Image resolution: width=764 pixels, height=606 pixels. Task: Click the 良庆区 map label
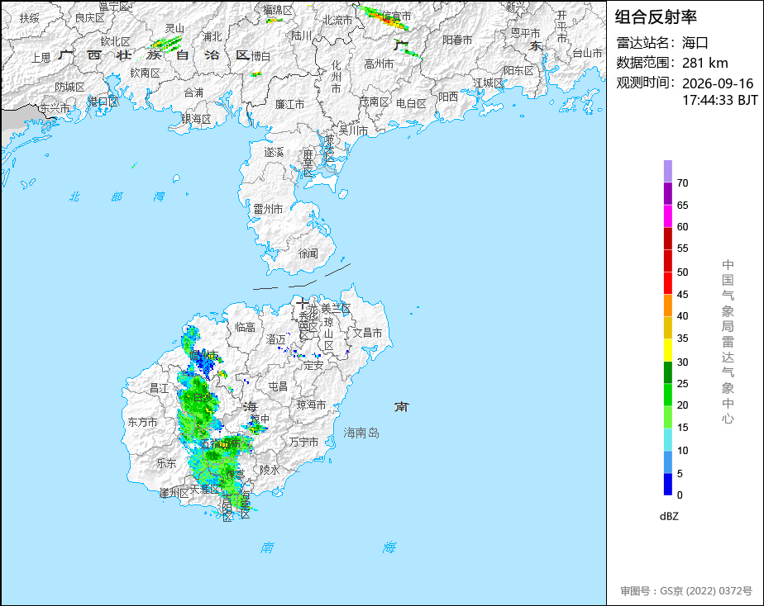tap(90, 17)
